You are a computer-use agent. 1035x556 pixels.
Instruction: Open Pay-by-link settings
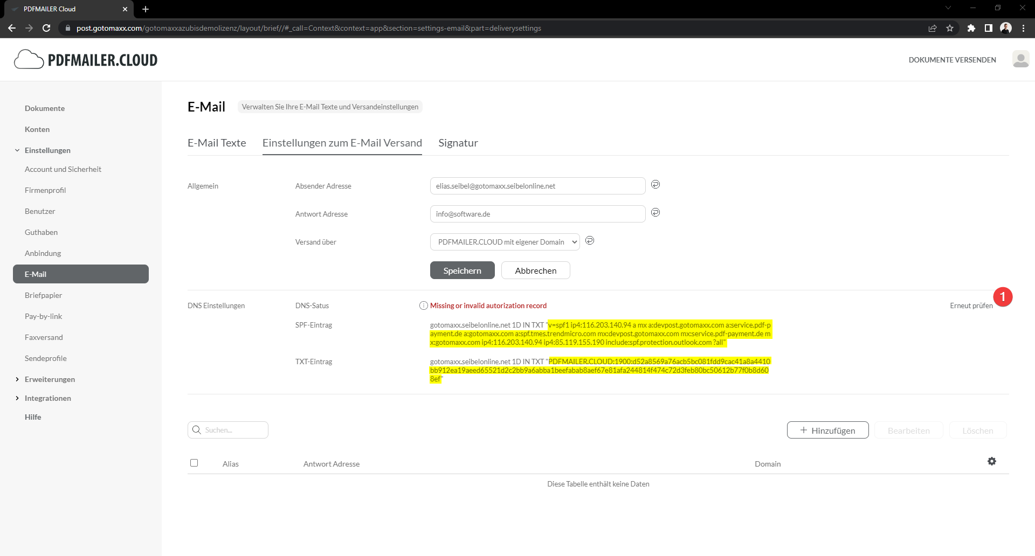43,316
